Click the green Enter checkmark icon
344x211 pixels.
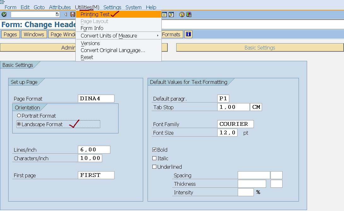tap(4, 15)
